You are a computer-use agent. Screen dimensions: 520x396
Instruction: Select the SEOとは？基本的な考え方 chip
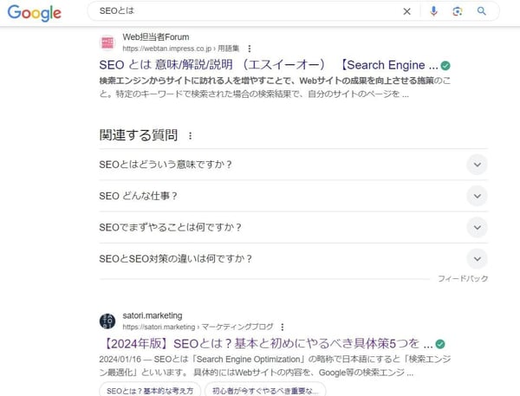(x=150, y=390)
